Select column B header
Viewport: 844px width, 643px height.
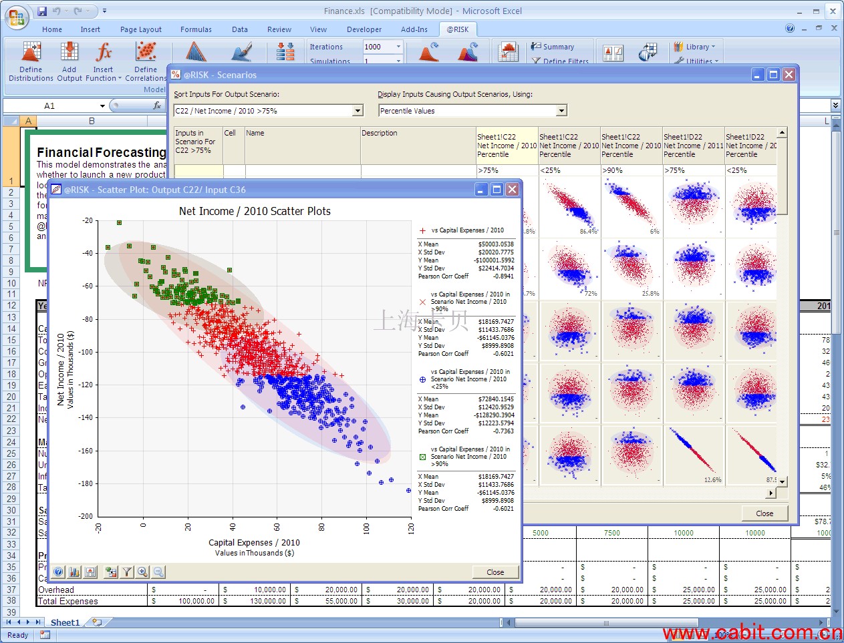[92, 121]
